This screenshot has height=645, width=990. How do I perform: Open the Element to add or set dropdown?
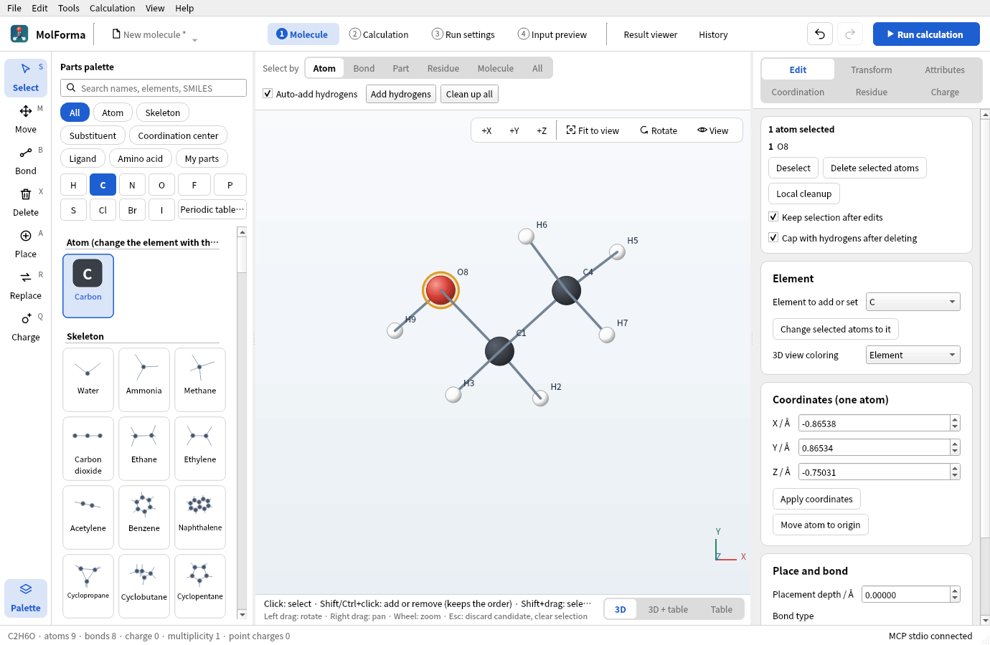pyautogui.click(x=913, y=302)
